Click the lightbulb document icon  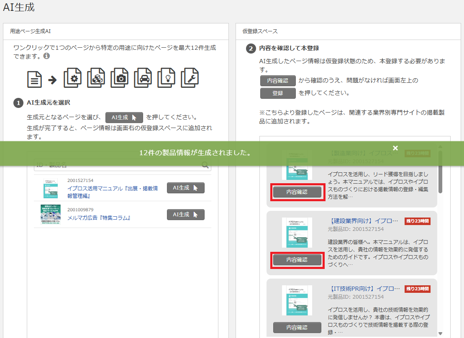pos(166,78)
